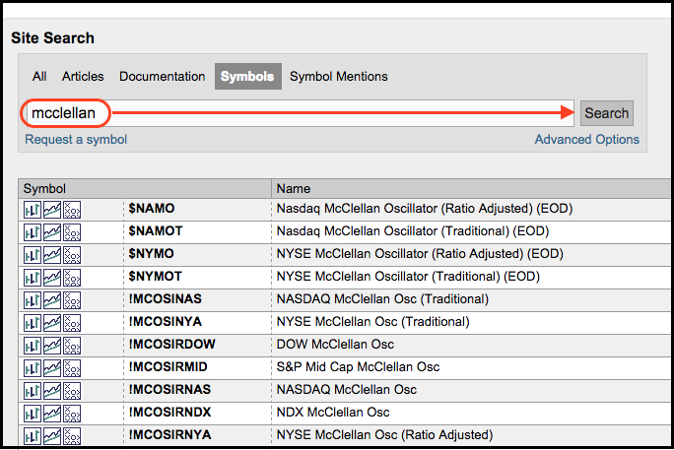Click the Symbol column header
Image resolution: width=674 pixels, height=450 pixels.
click(145, 189)
